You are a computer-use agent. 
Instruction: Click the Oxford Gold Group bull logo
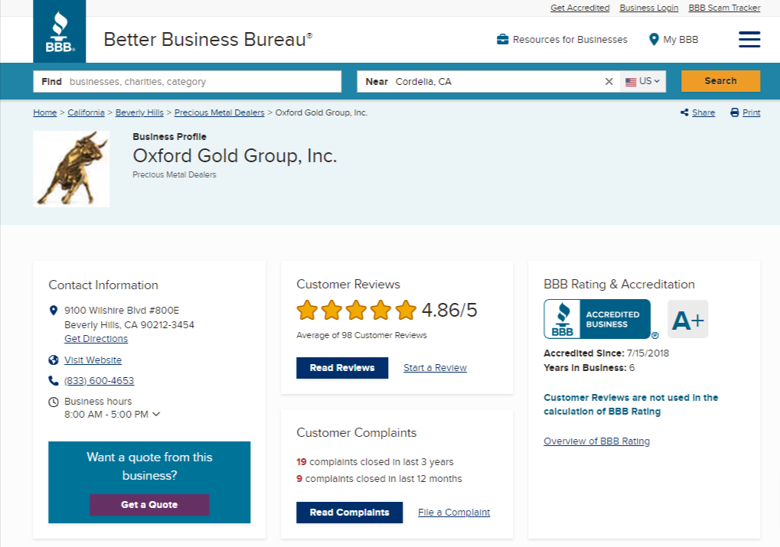pyautogui.click(x=71, y=169)
